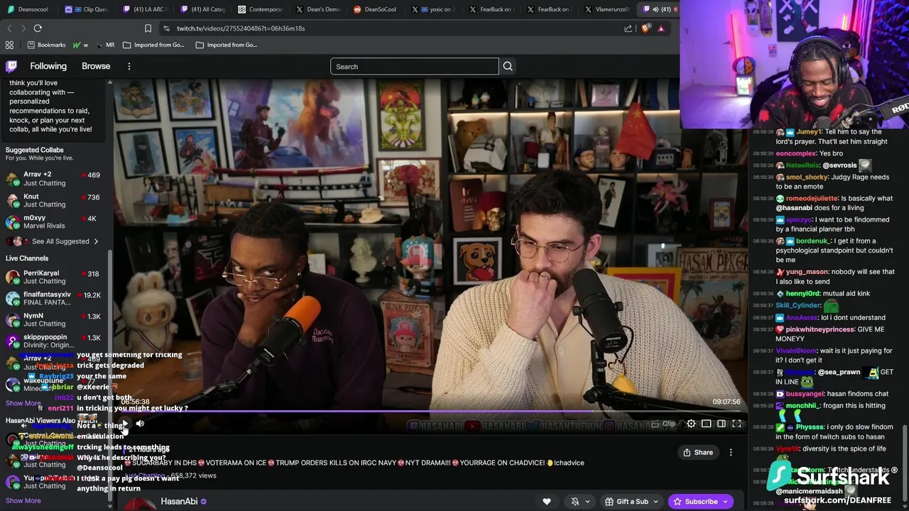Click NymN channel avatar
909x511 pixels.
pyautogui.click(x=12, y=319)
